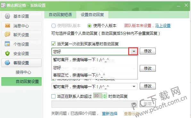191x118 pixels.
Task: Click the 消息中心 envelope icon
Action: [7, 25]
